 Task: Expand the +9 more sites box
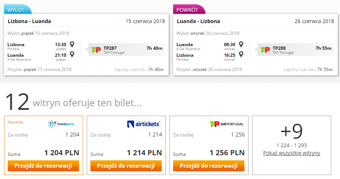tap(291, 145)
